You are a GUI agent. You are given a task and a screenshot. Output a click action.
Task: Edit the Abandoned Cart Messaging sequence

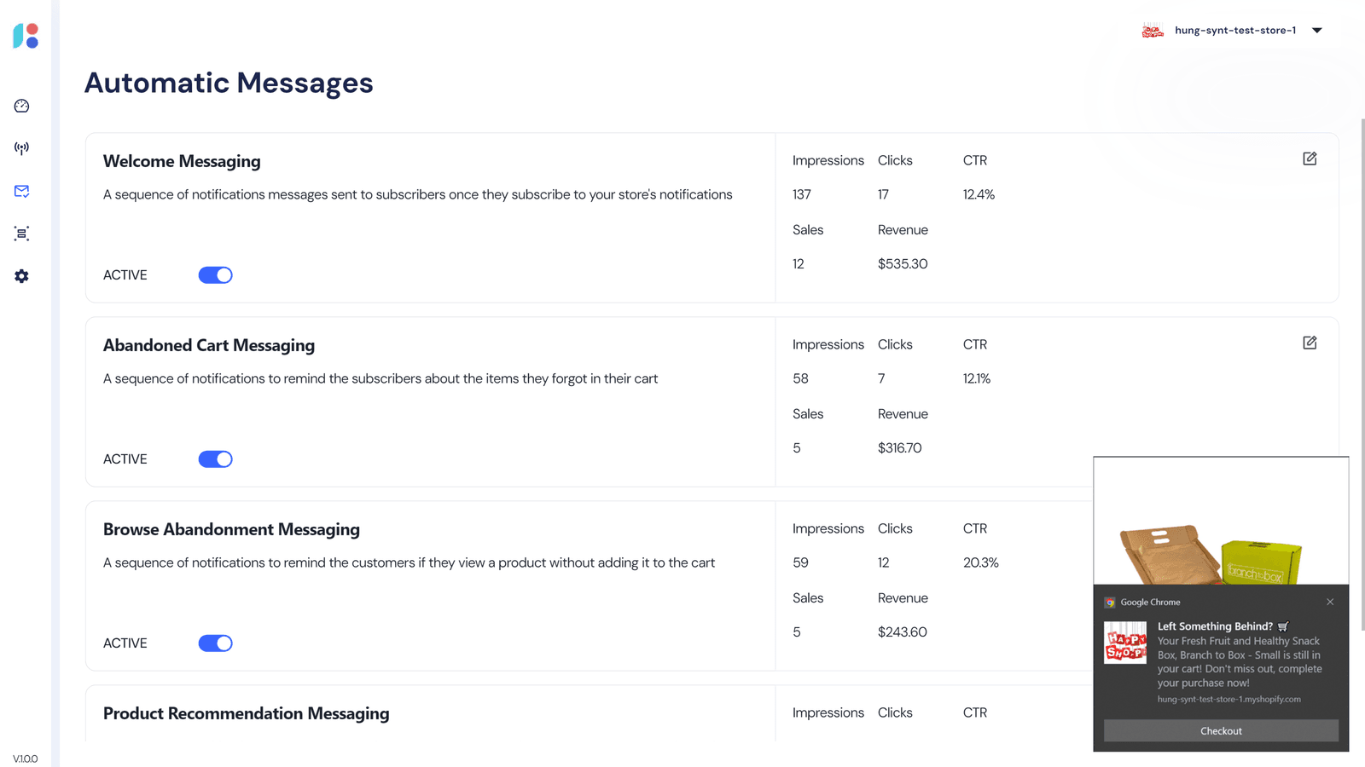pyautogui.click(x=1310, y=343)
